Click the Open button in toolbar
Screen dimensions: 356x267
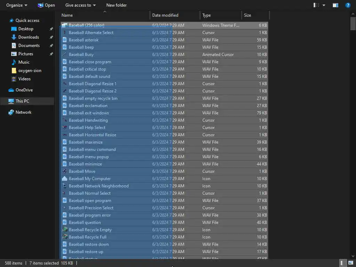pos(46,5)
